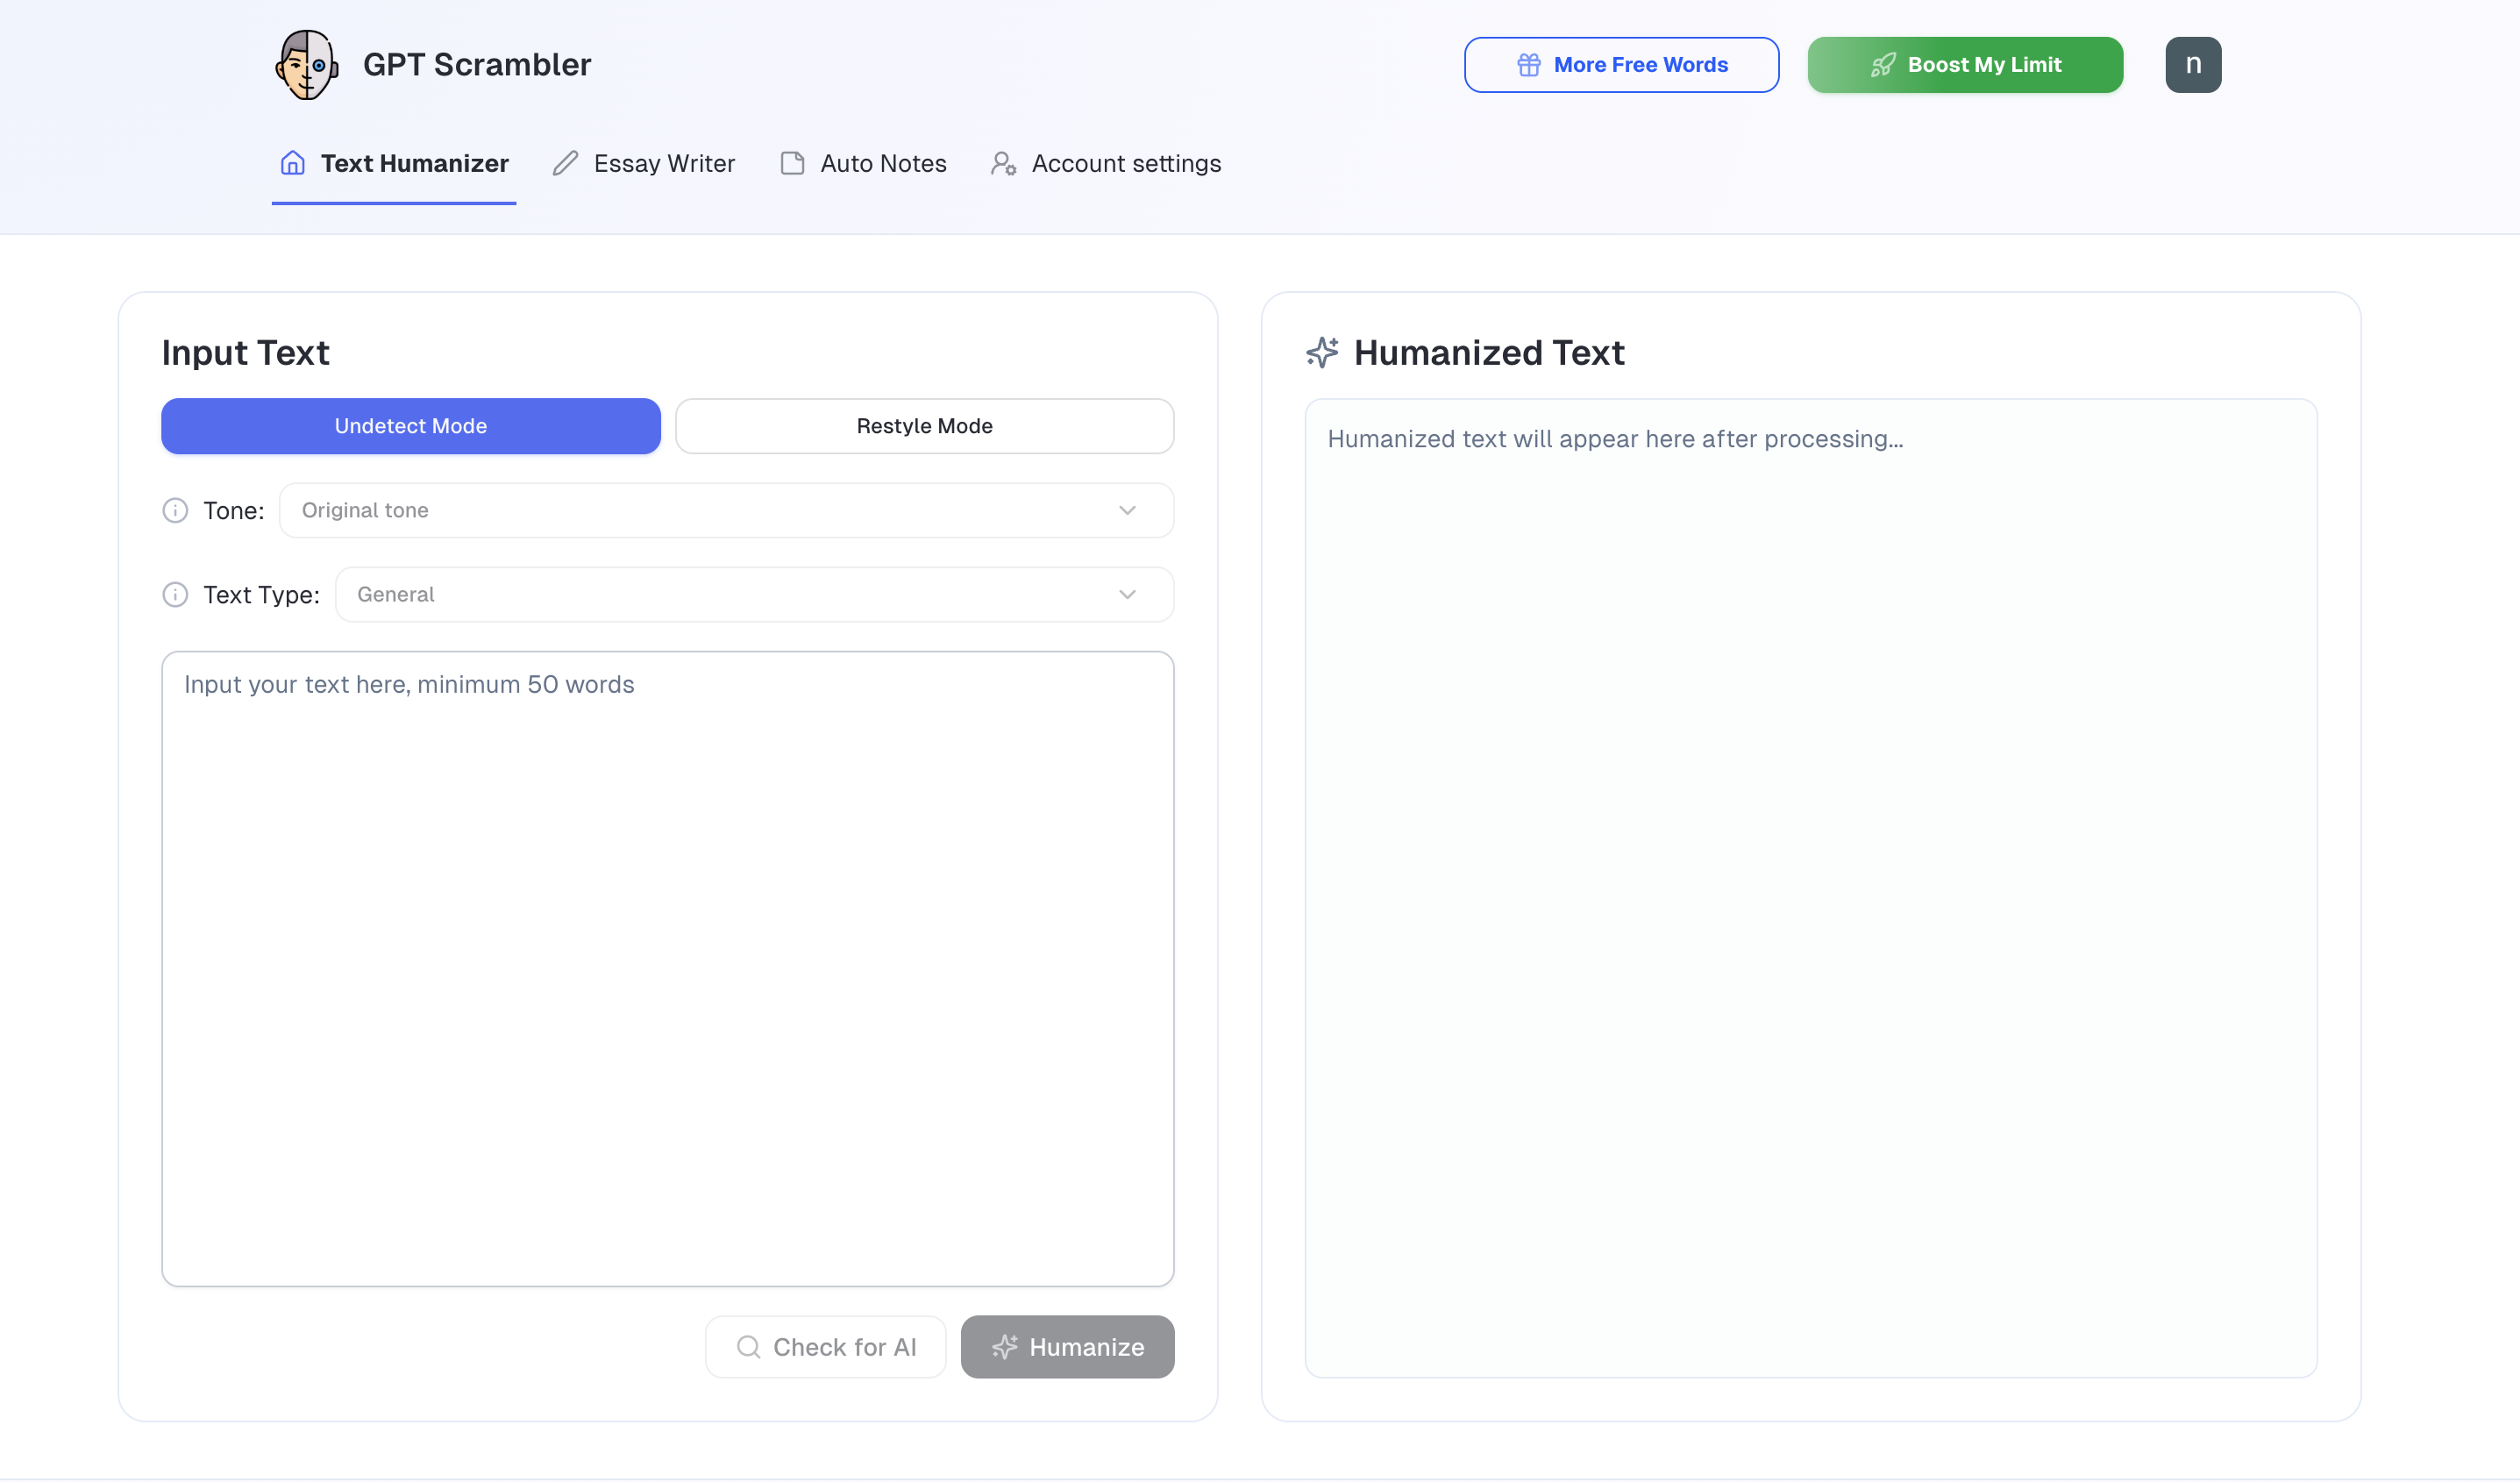
Task: Click the Tone info icon
Action: click(175, 511)
